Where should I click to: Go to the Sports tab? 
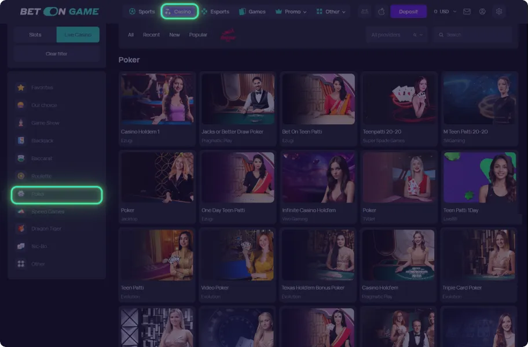(x=142, y=12)
